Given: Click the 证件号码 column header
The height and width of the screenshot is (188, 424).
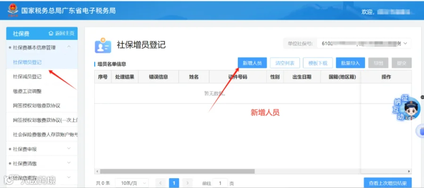Looking at the screenshot, I should (238, 77).
